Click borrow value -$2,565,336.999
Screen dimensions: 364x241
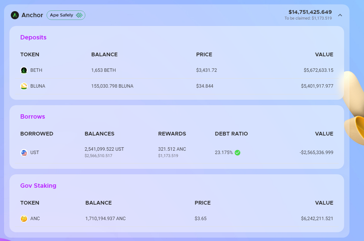click(x=316, y=153)
